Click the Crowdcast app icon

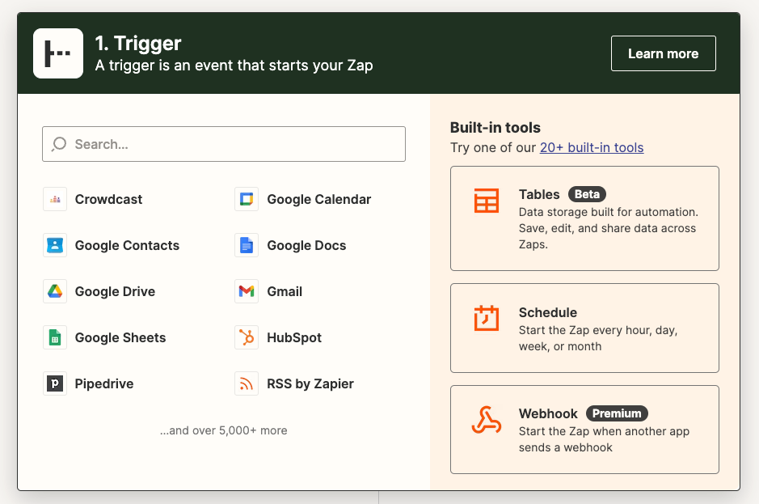[x=55, y=199]
